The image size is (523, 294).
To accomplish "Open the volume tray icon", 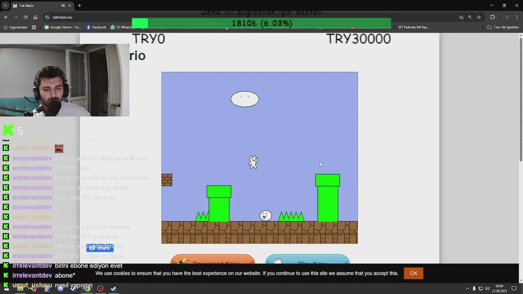I will 487,289.
